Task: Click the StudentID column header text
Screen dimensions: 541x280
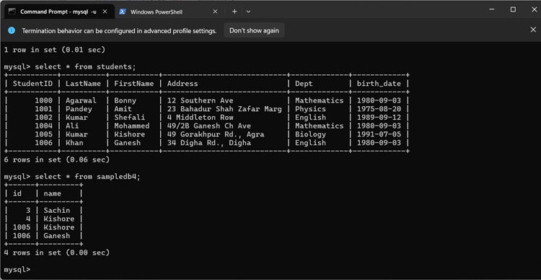Action: [x=32, y=83]
